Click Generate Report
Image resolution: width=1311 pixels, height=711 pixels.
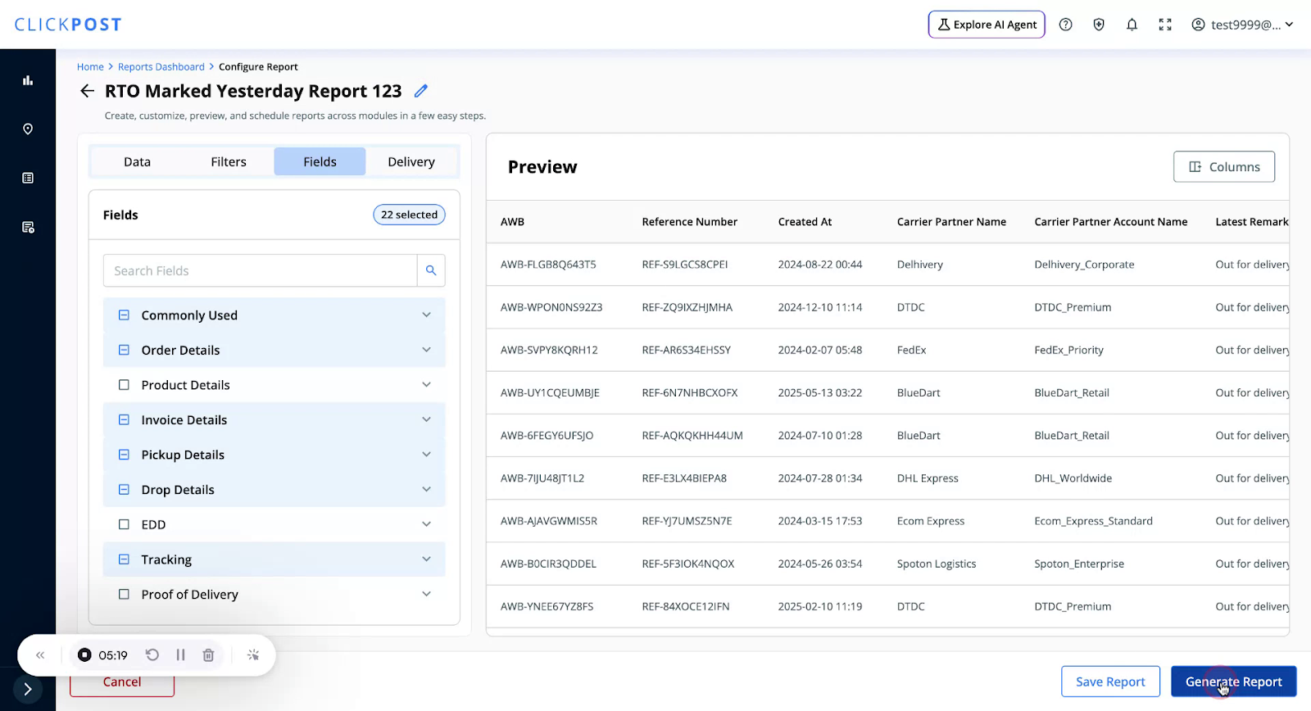click(1233, 682)
